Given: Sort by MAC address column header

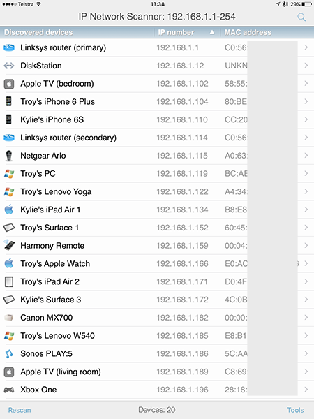Looking at the screenshot, I should pyautogui.click(x=248, y=32).
